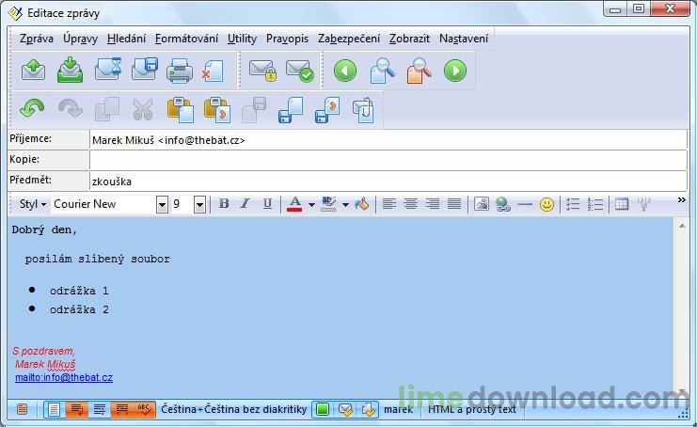Open the Úpravy menu
This screenshot has width=697, height=427.
81,39
